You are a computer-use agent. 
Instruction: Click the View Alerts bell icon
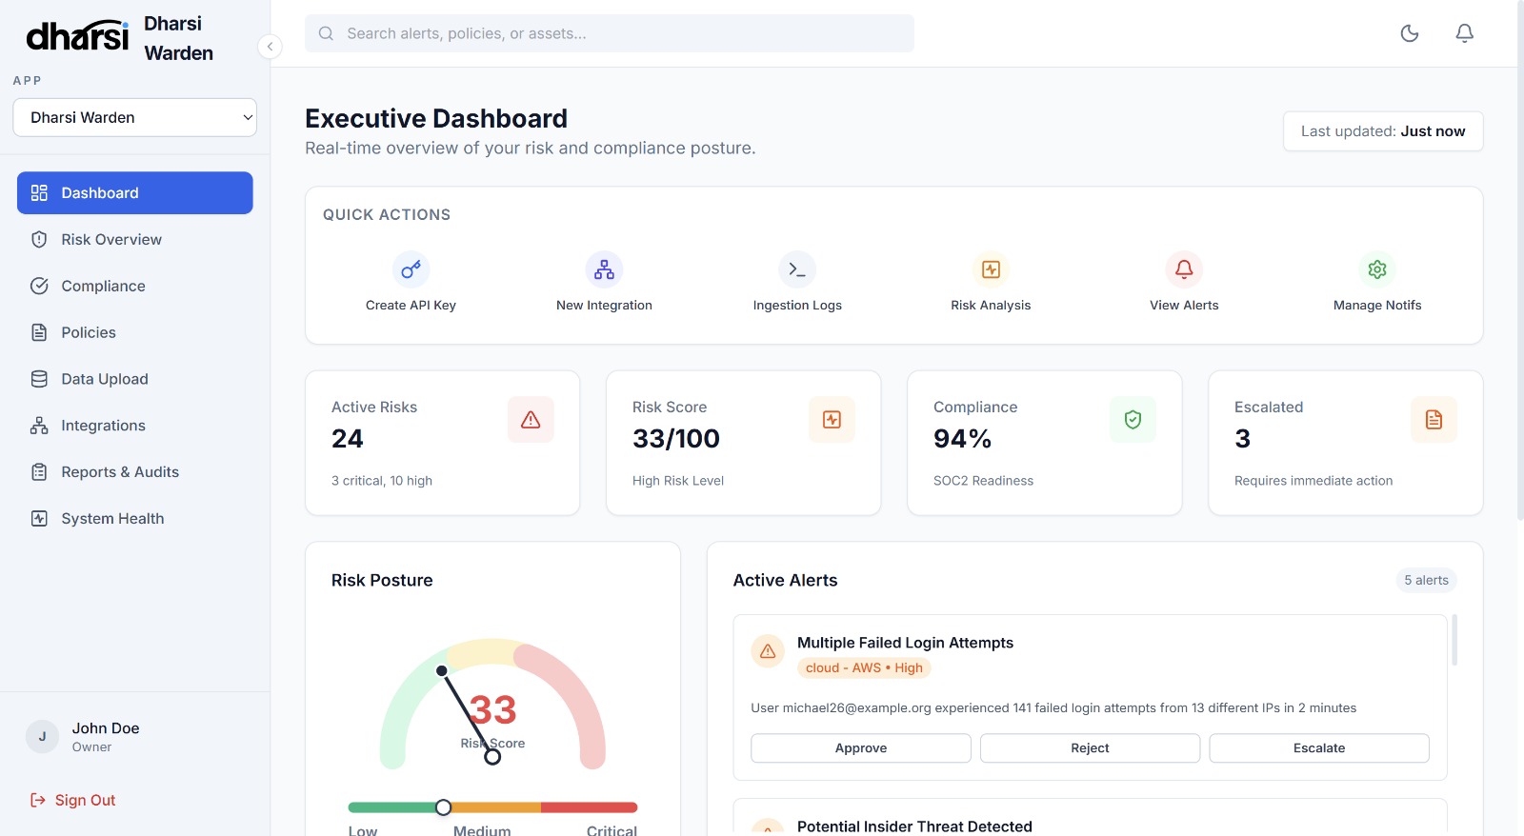pyautogui.click(x=1184, y=270)
